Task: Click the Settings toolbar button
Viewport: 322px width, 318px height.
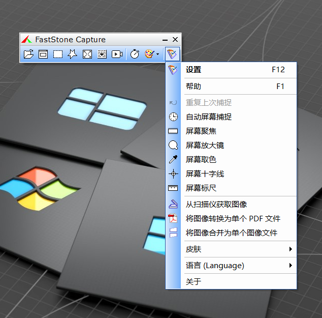Action: [172, 54]
